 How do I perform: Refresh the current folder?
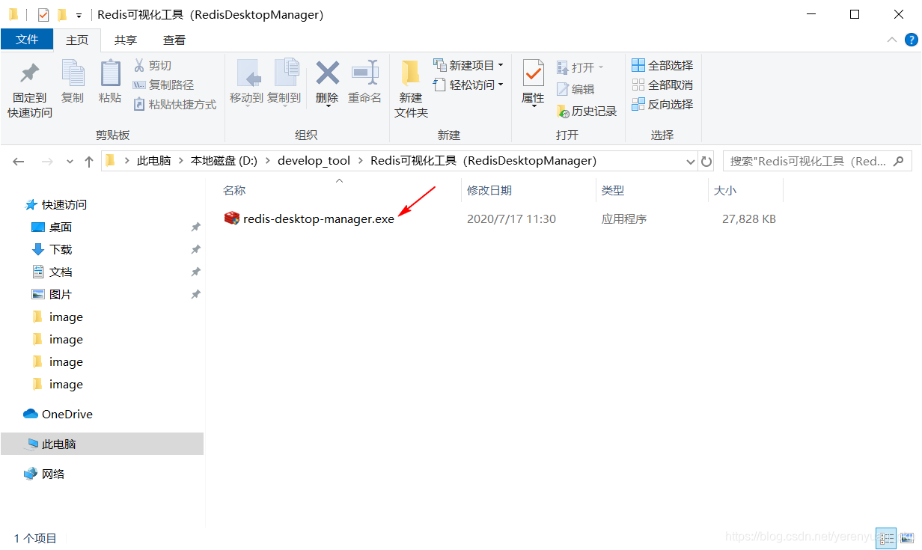[706, 161]
